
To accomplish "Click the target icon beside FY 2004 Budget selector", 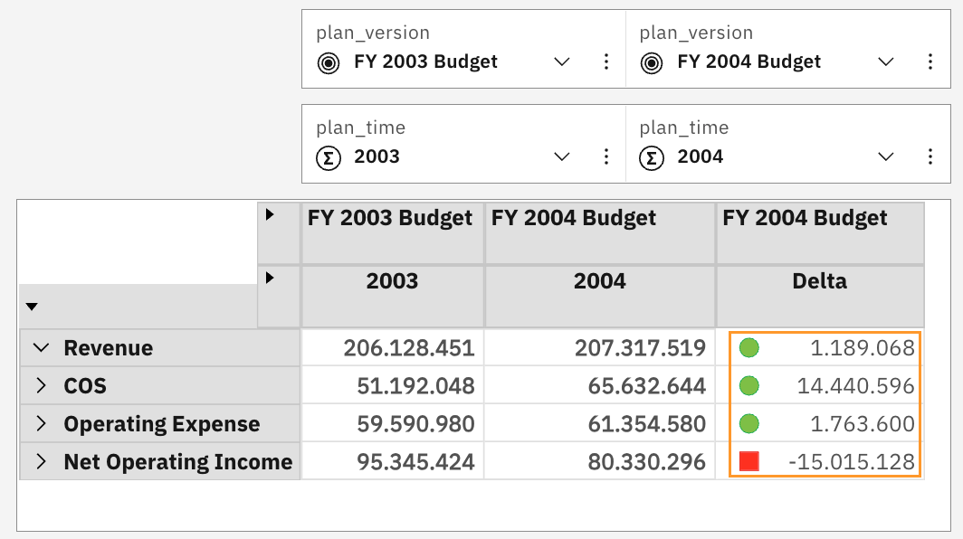I will tap(651, 62).
